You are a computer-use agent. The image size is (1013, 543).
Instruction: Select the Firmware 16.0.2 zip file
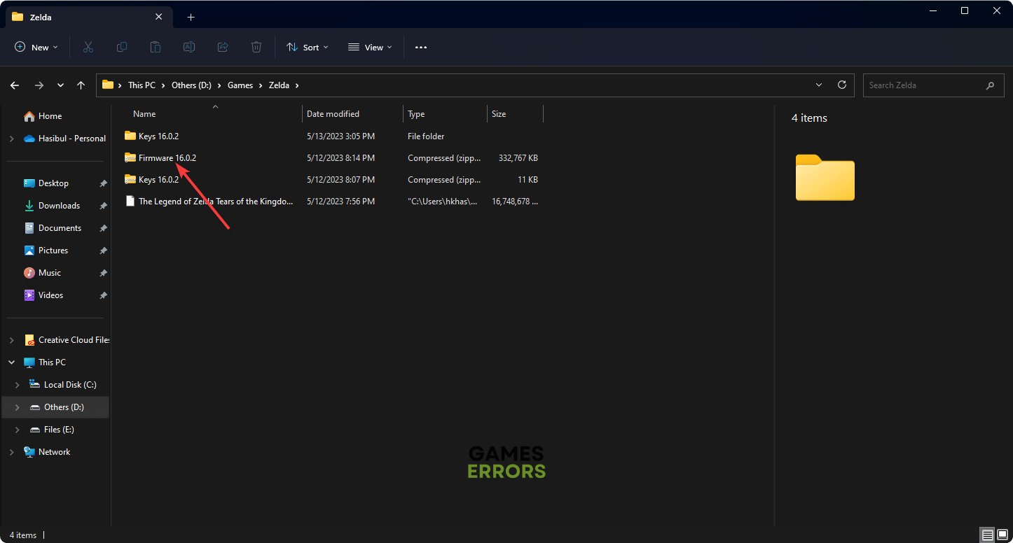pos(167,158)
